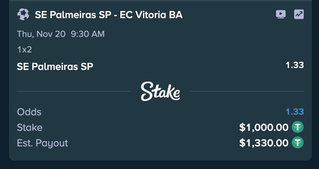
Task: Click the plain Stake row label
Action: (x=29, y=128)
